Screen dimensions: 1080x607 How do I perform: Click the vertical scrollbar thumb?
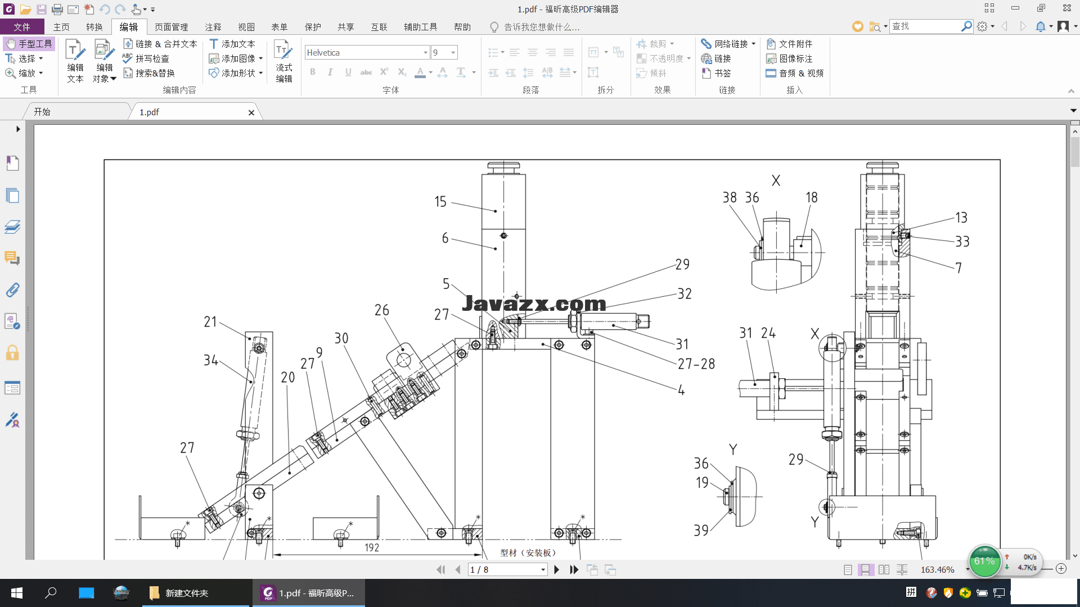(1075, 152)
